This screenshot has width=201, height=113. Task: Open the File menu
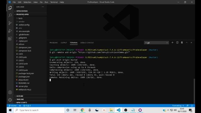14,2
